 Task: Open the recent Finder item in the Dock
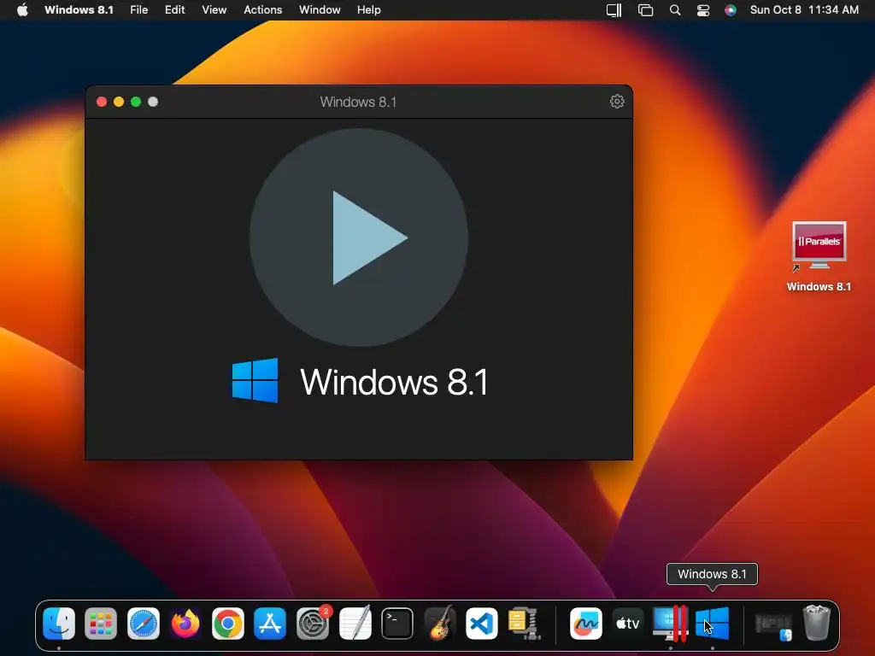[774, 626]
